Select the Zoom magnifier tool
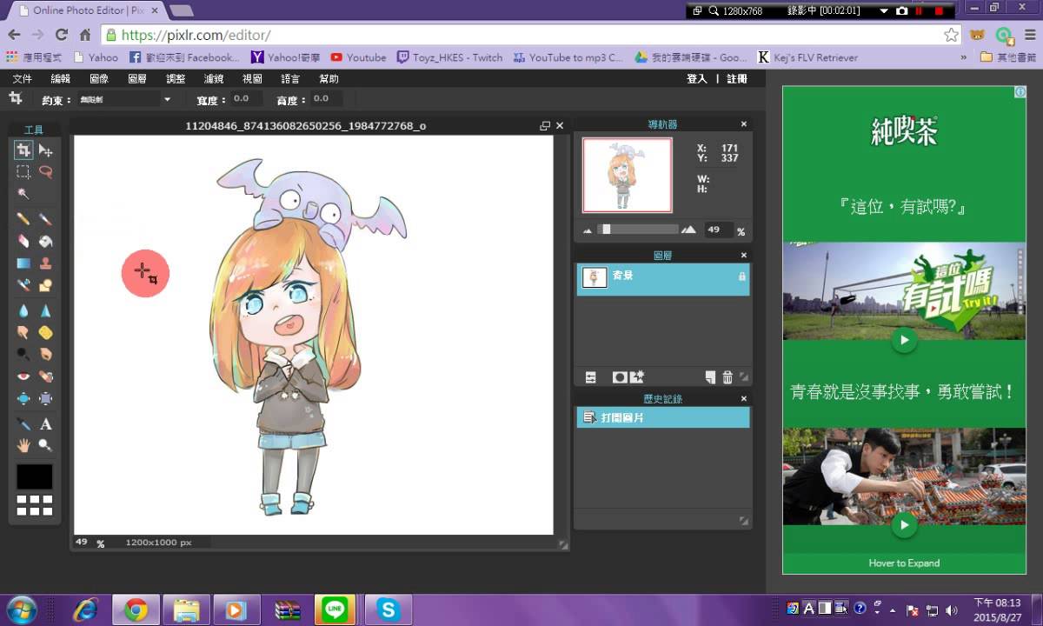The height and width of the screenshot is (626, 1043). coord(45,445)
